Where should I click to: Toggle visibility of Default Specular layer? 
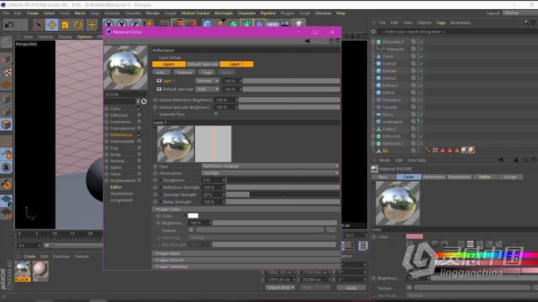click(159, 89)
